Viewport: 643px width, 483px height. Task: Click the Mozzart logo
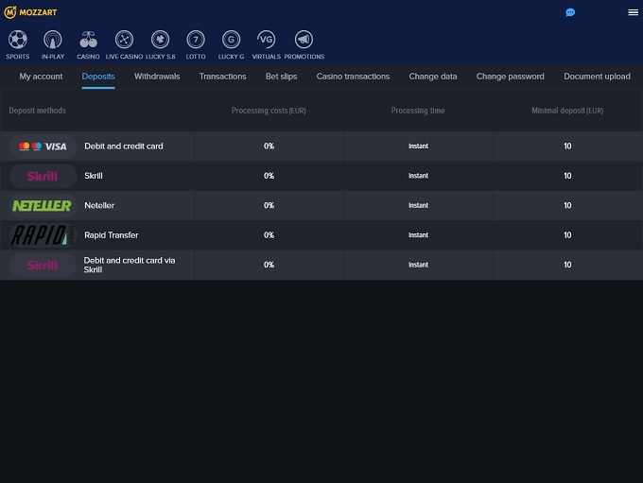tap(31, 12)
